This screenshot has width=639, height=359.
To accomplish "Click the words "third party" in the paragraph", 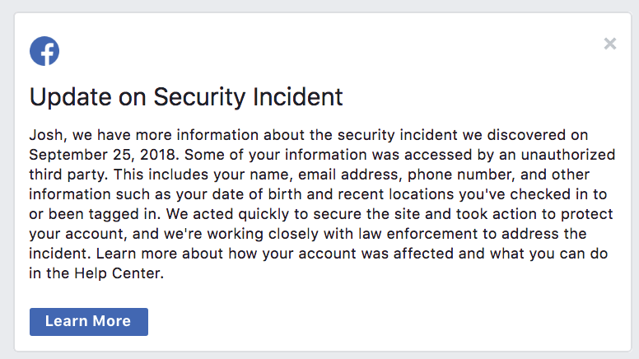I will 66,175.
